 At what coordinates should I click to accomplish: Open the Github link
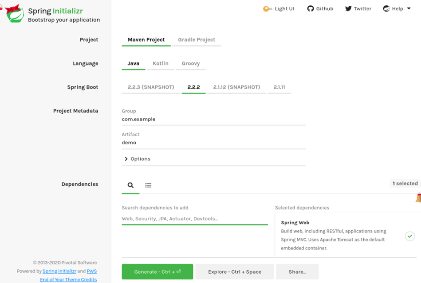(320, 8)
